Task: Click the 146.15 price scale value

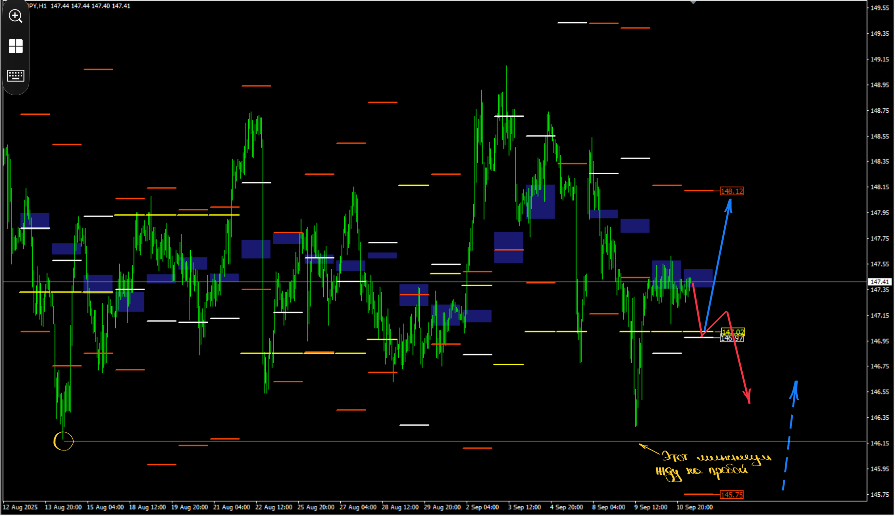Action: tap(880, 443)
